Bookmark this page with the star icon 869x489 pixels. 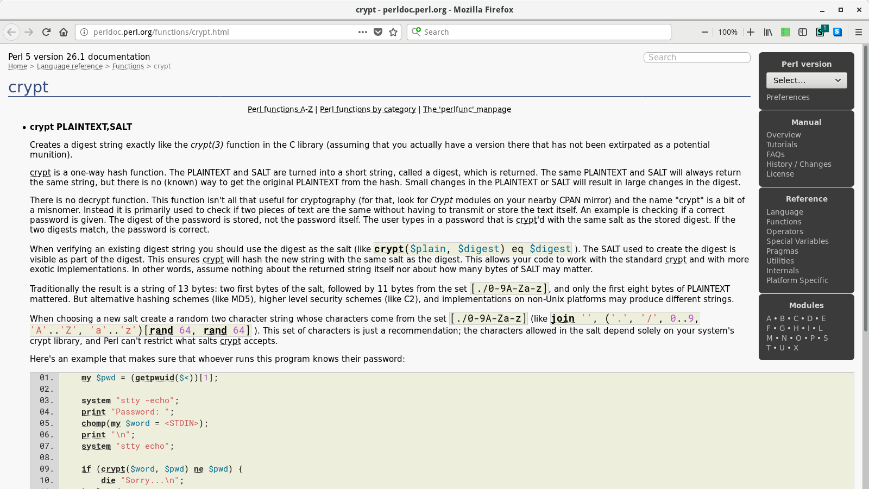393,32
